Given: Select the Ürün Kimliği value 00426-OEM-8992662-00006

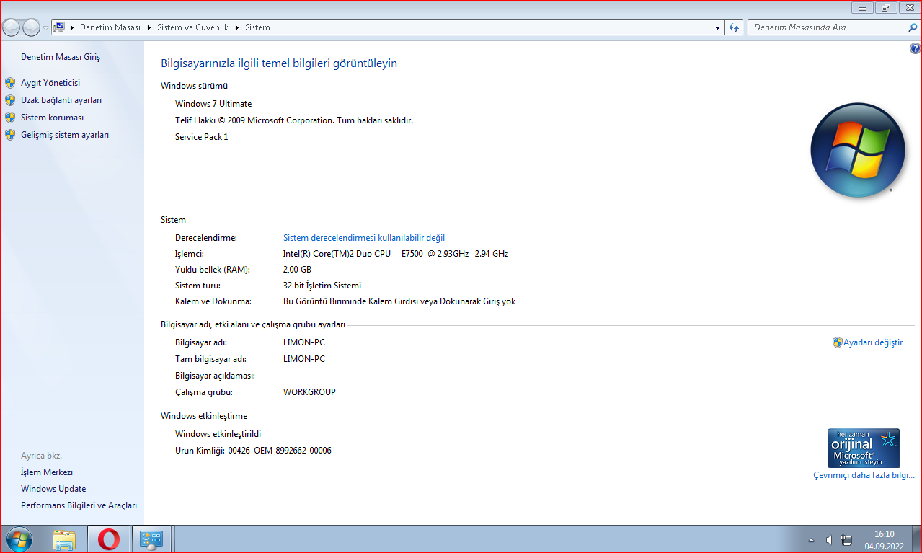Looking at the screenshot, I should (280, 451).
